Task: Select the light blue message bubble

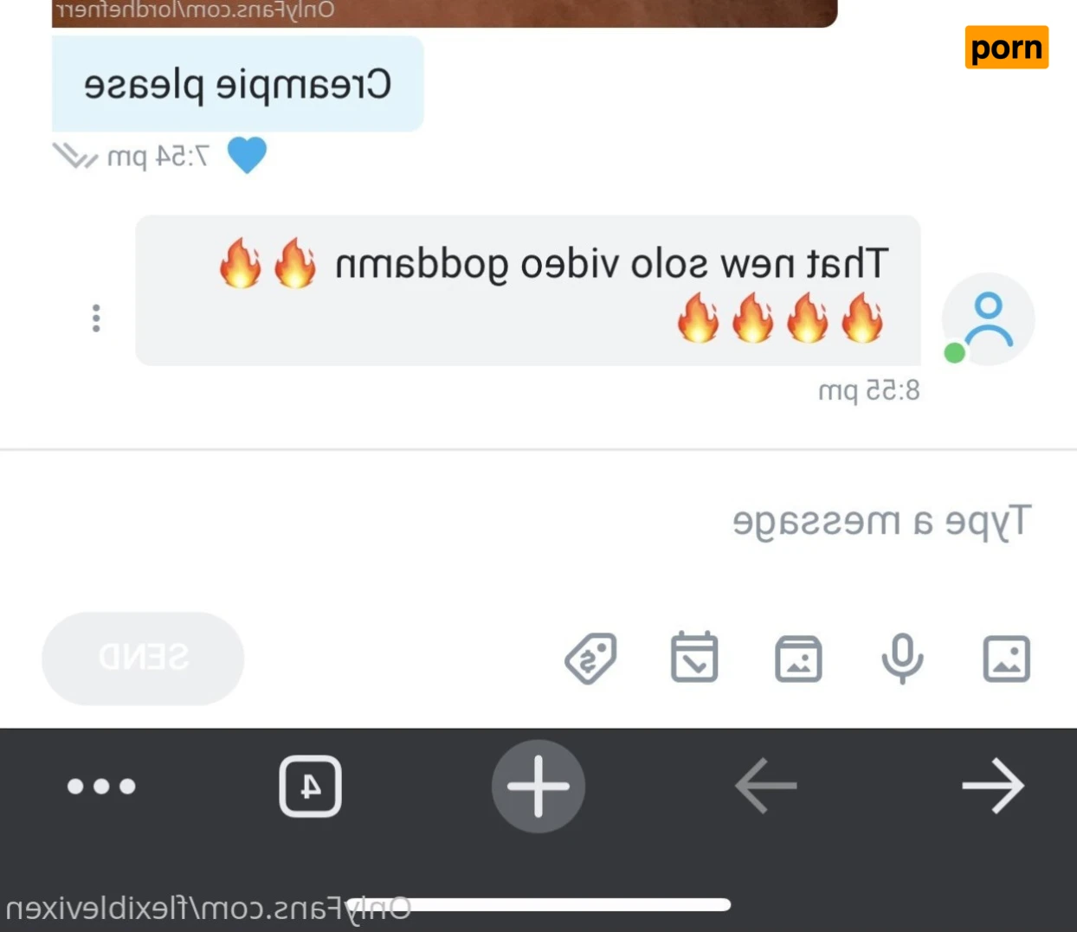Action: [237, 84]
